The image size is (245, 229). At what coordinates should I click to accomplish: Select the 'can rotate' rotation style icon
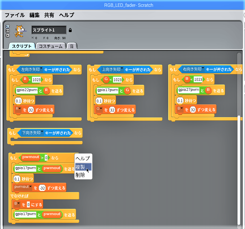7,26
